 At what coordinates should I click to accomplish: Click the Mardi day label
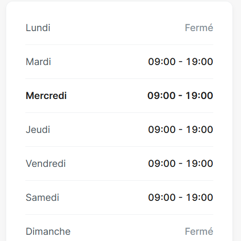coord(38,62)
